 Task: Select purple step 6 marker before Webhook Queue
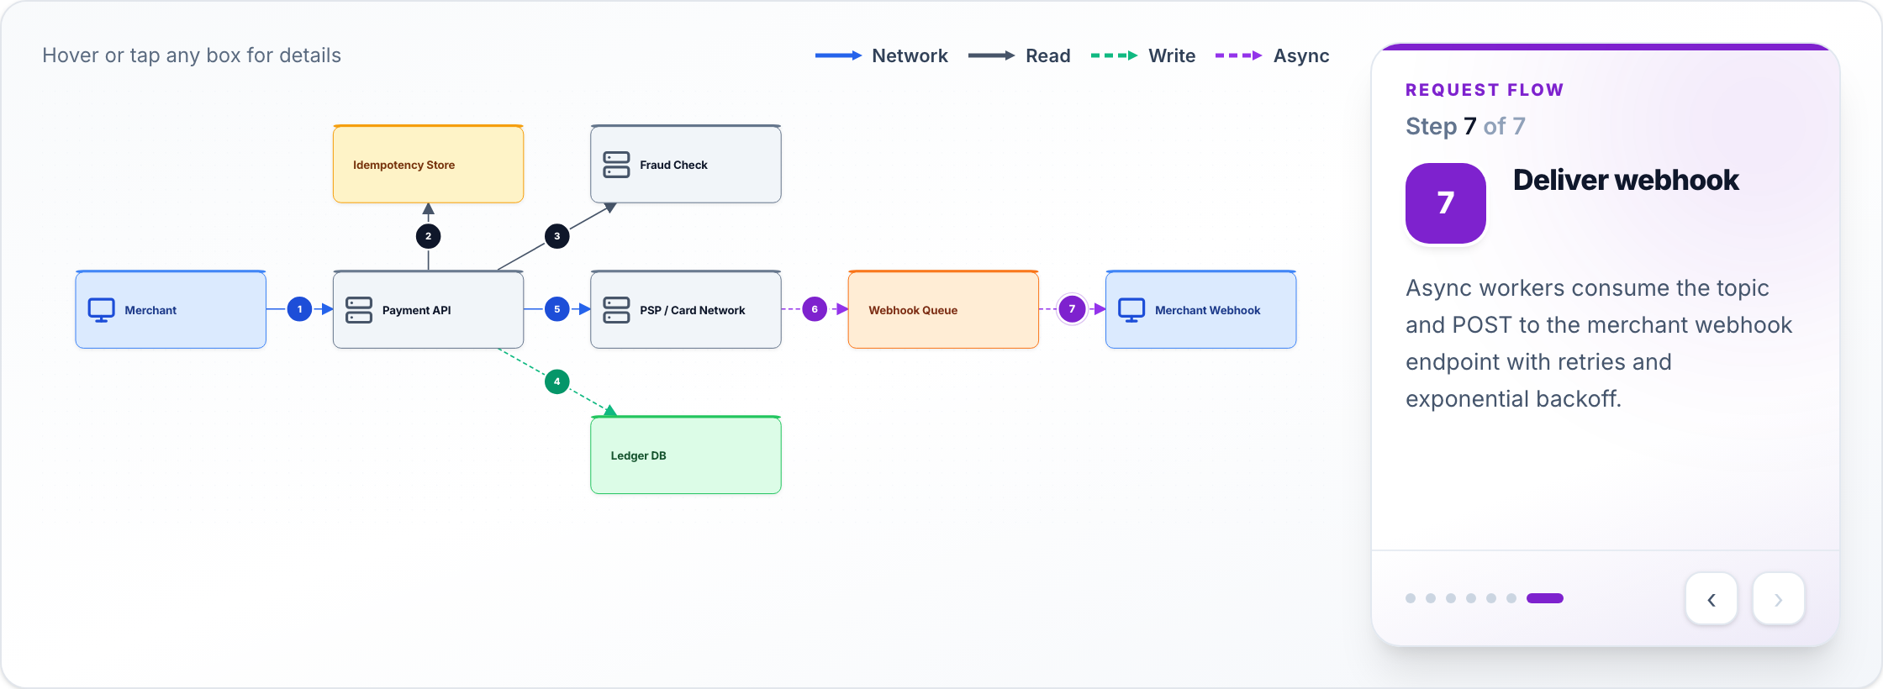point(815,309)
